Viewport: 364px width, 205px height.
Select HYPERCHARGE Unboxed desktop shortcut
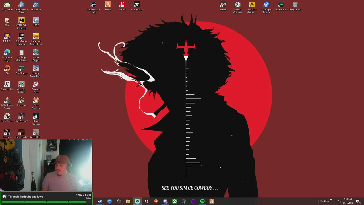click(22, 23)
